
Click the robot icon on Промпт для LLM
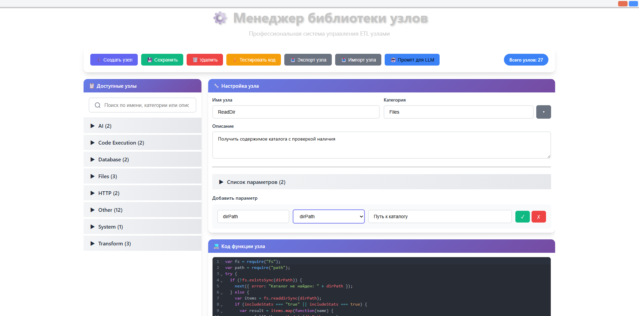click(393, 60)
